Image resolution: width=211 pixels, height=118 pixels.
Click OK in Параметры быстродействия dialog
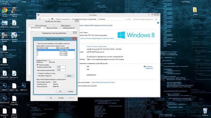coord(51,98)
